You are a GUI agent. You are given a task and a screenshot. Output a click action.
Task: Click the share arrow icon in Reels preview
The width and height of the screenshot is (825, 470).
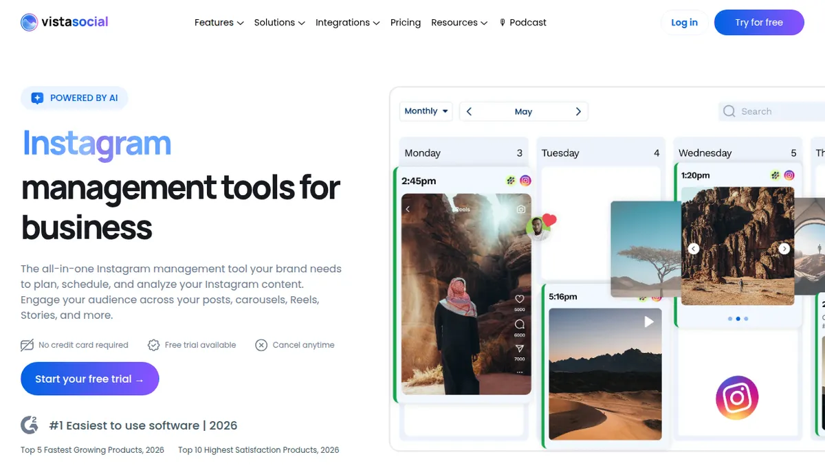tap(520, 348)
